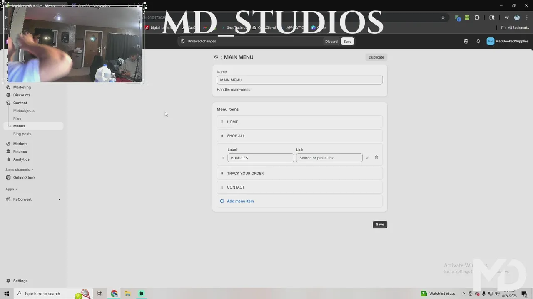Click the drag handle of the HOME item
This screenshot has height=299, width=533.
(x=222, y=122)
